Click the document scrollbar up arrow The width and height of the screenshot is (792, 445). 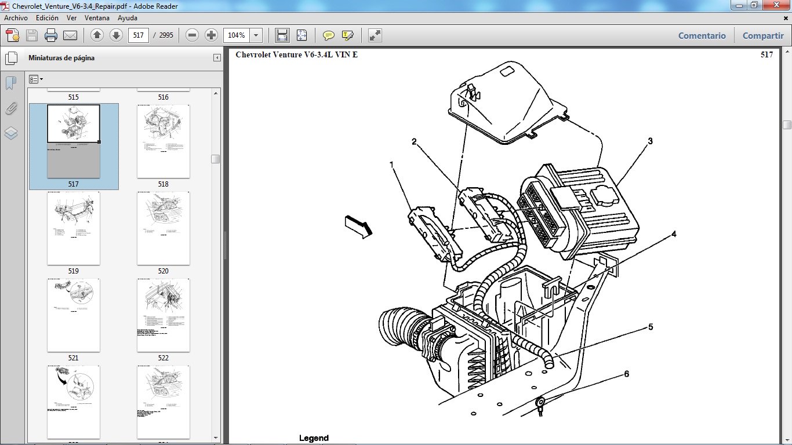click(x=787, y=53)
